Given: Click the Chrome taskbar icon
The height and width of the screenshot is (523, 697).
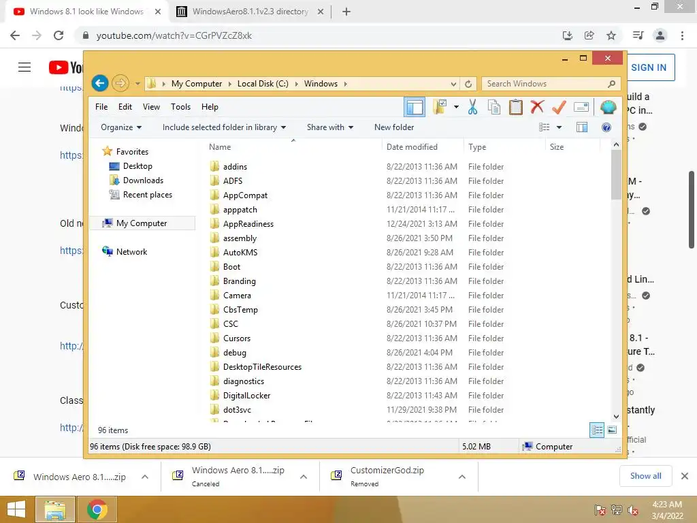Looking at the screenshot, I should [x=97, y=509].
